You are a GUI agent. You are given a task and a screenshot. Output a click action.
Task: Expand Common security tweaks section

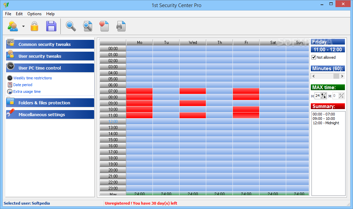[x=50, y=44]
